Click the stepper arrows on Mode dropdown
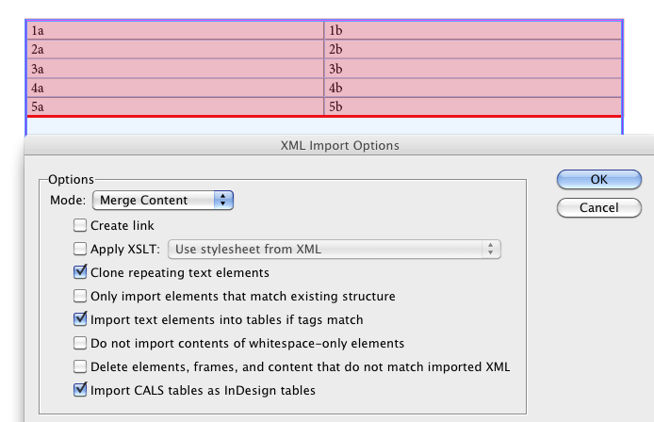This screenshot has height=422, width=654. 223,200
